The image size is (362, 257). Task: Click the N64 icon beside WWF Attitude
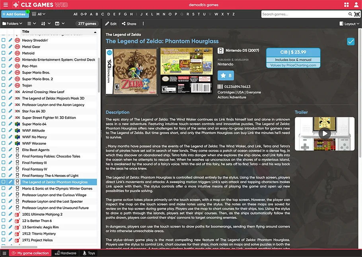tap(18, 130)
